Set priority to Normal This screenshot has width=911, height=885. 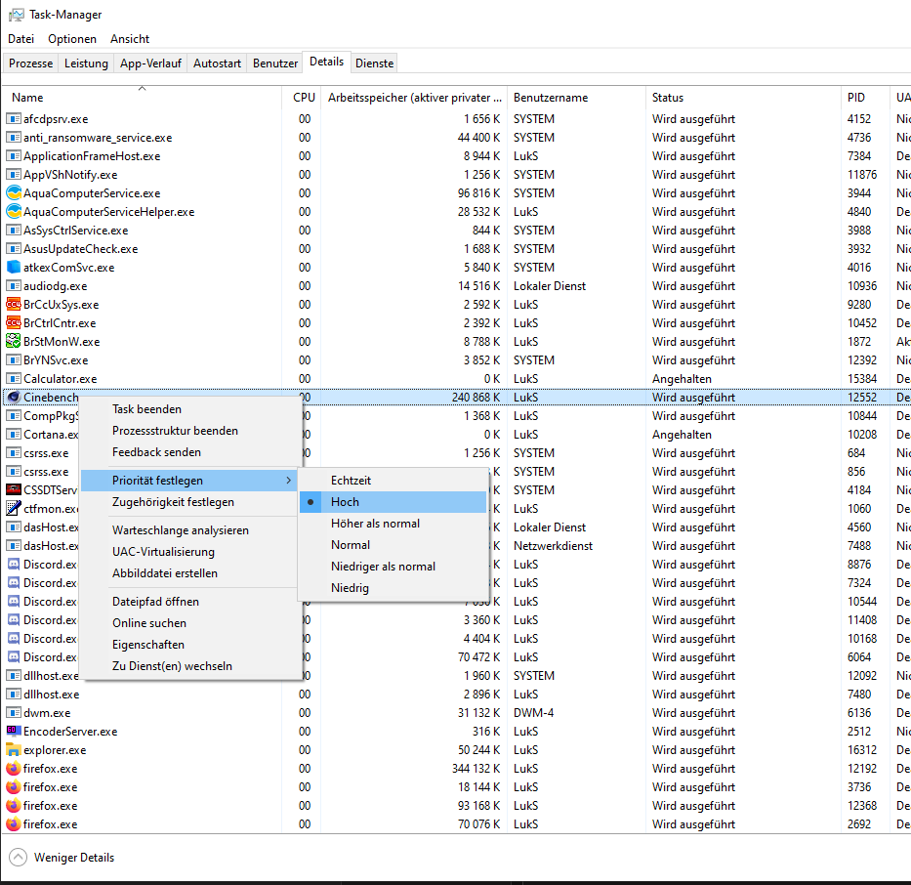point(393,545)
